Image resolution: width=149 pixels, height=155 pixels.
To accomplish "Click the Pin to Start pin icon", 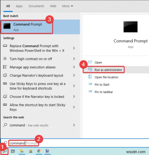I will (90, 84).
